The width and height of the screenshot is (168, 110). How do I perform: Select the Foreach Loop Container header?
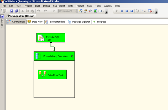54,56
